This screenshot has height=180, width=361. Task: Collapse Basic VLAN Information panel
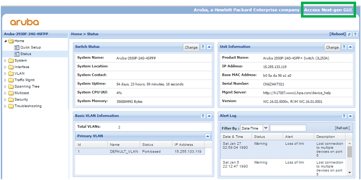click(209, 116)
